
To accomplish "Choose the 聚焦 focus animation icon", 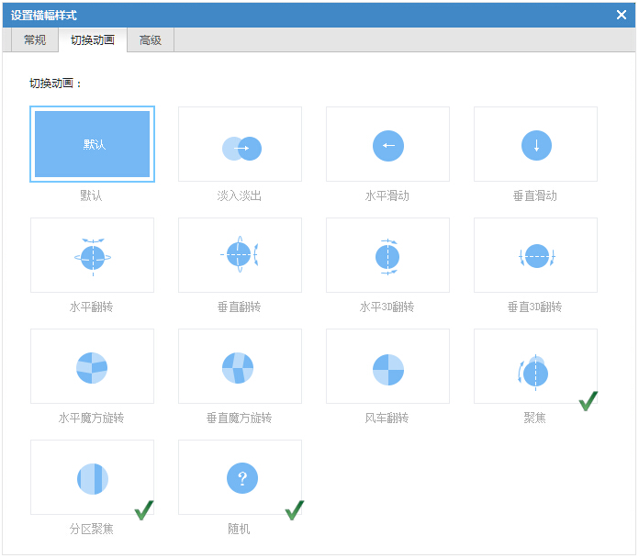I will tap(535, 369).
